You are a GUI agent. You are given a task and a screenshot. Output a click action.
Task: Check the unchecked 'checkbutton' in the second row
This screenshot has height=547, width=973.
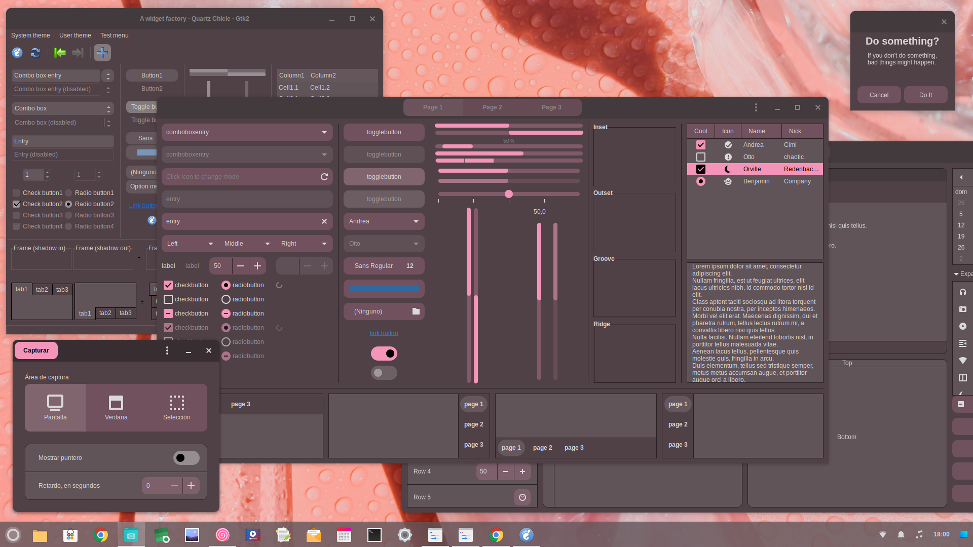coord(168,299)
